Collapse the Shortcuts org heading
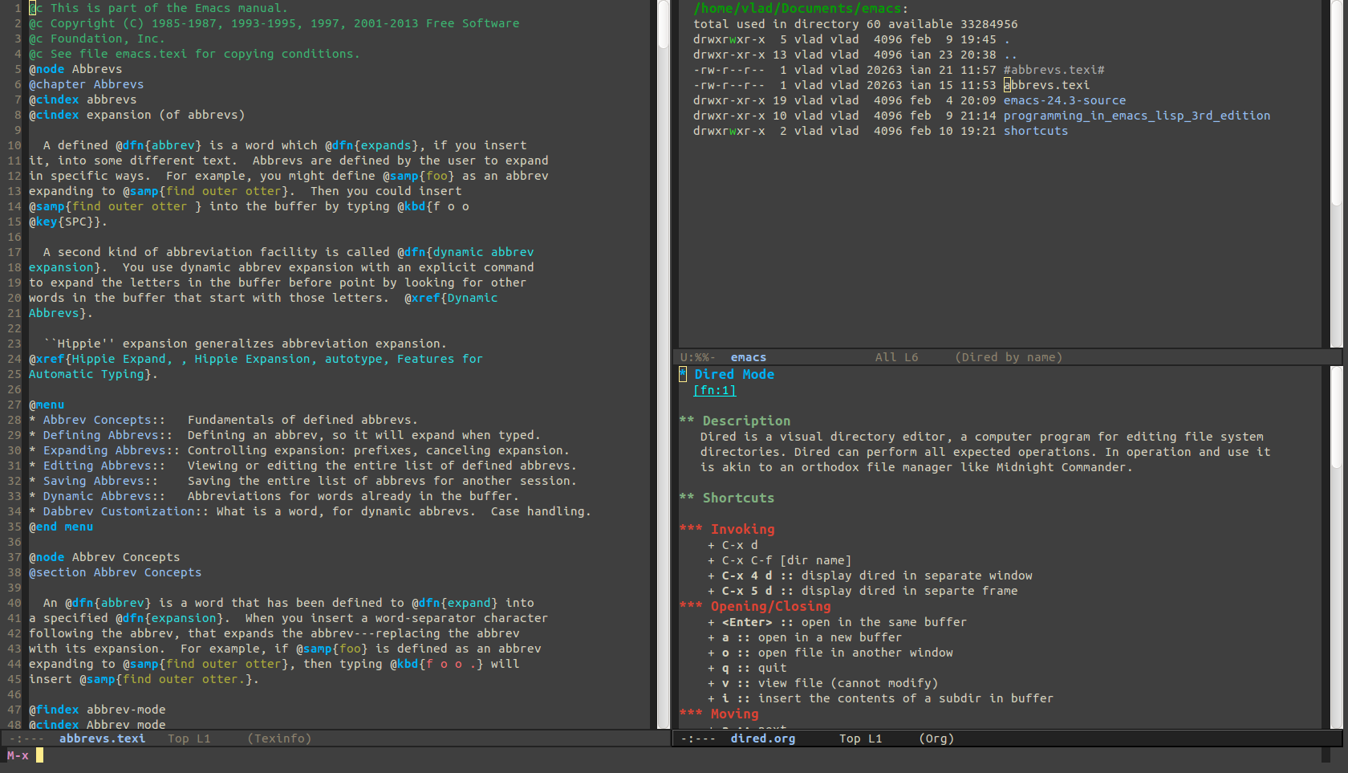This screenshot has height=773, width=1348. click(726, 498)
